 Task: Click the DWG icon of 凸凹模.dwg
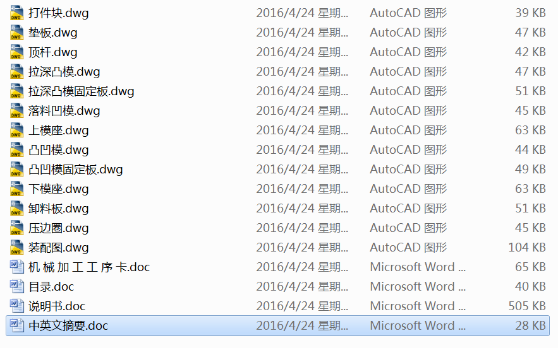click(16, 149)
